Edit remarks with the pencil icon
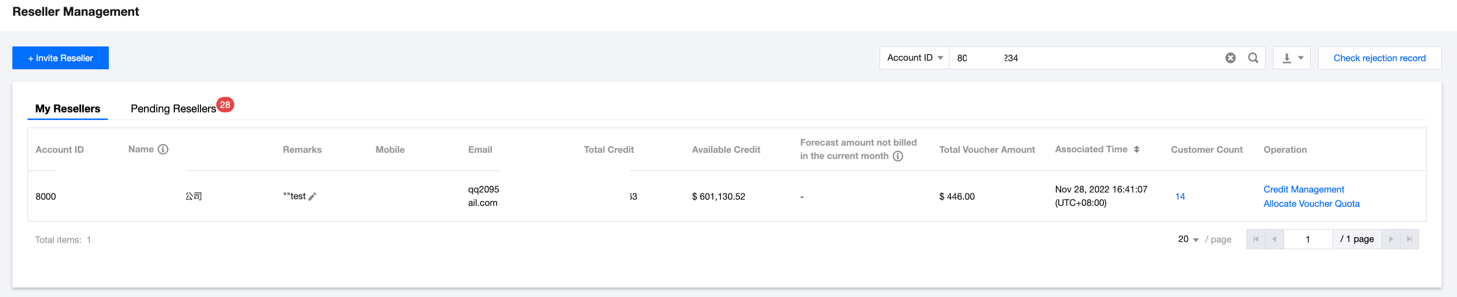Screen dimensions: 1457x297 pos(312,196)
